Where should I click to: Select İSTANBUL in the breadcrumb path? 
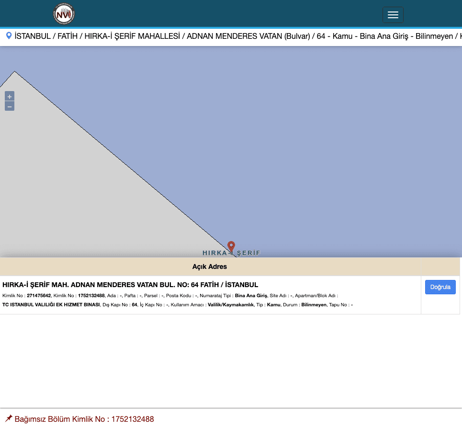click(x=33, y=36)
